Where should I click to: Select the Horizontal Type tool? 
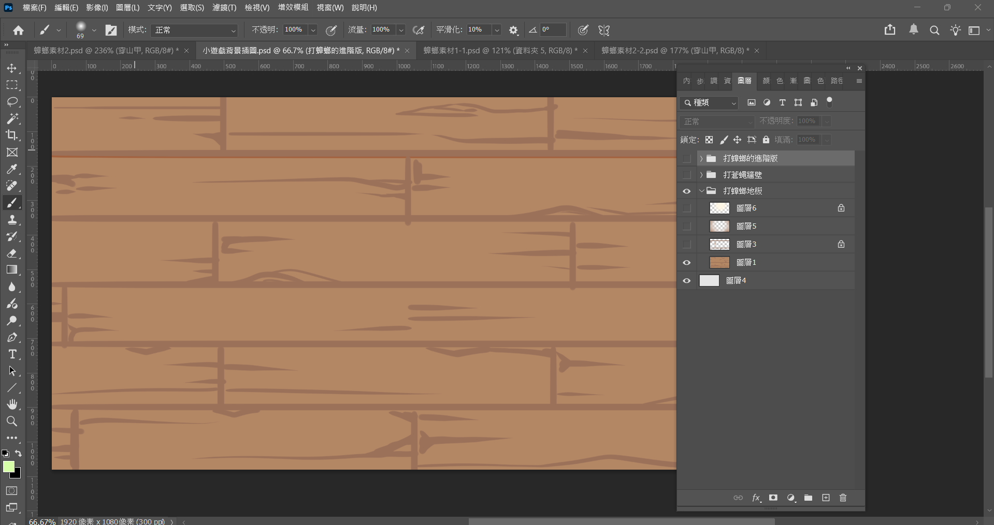[12, 354]
